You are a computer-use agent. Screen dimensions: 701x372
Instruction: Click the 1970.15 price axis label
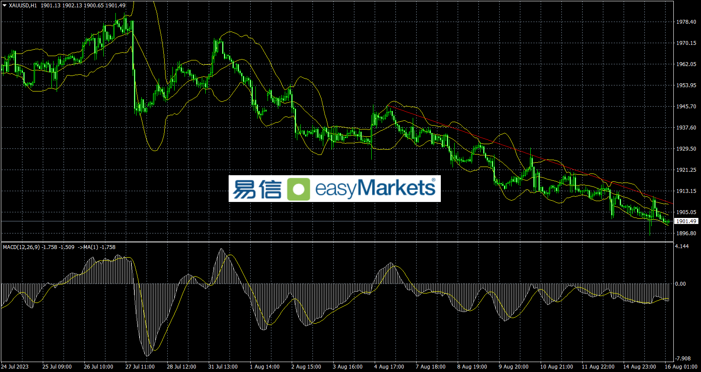(x=686, y=43)
